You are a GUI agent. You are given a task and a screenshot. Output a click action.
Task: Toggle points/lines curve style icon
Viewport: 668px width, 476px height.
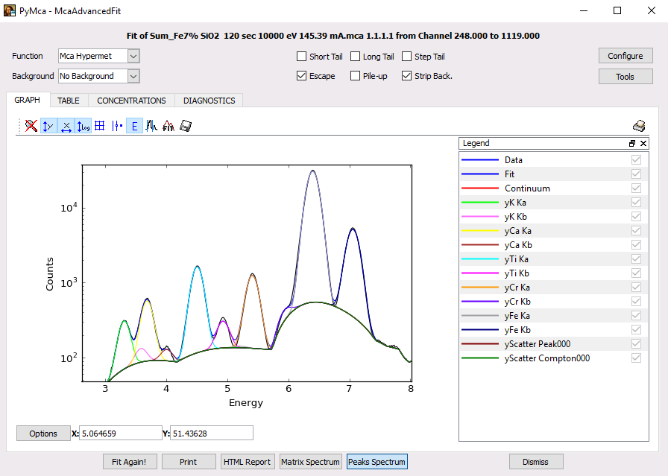click(x=117, y=126)
